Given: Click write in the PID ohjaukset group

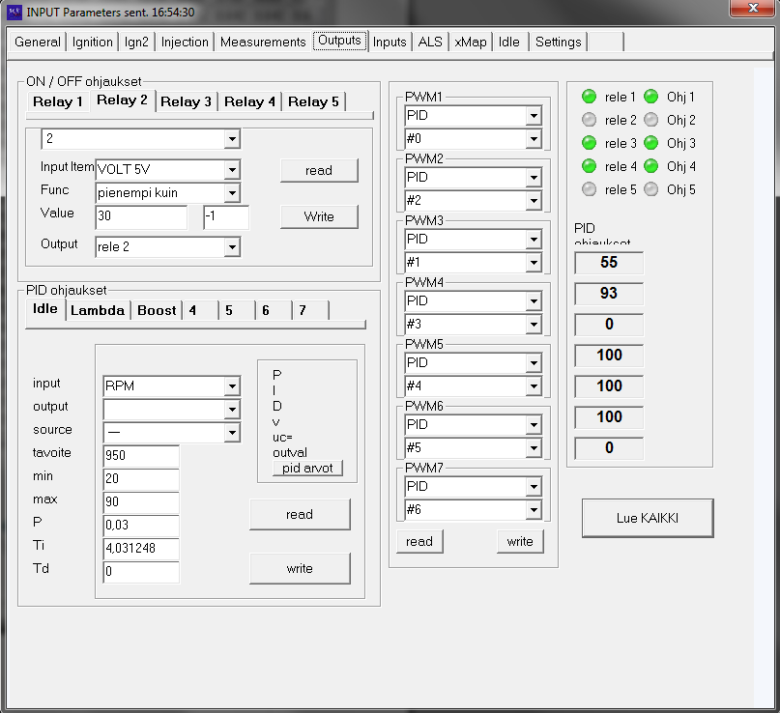Looking at the screenshot, I should [x=300, y=568].
